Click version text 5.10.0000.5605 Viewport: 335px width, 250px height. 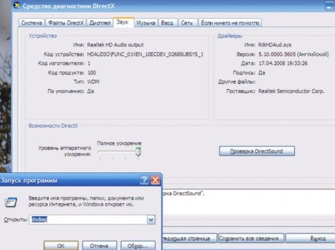[278, 54]
